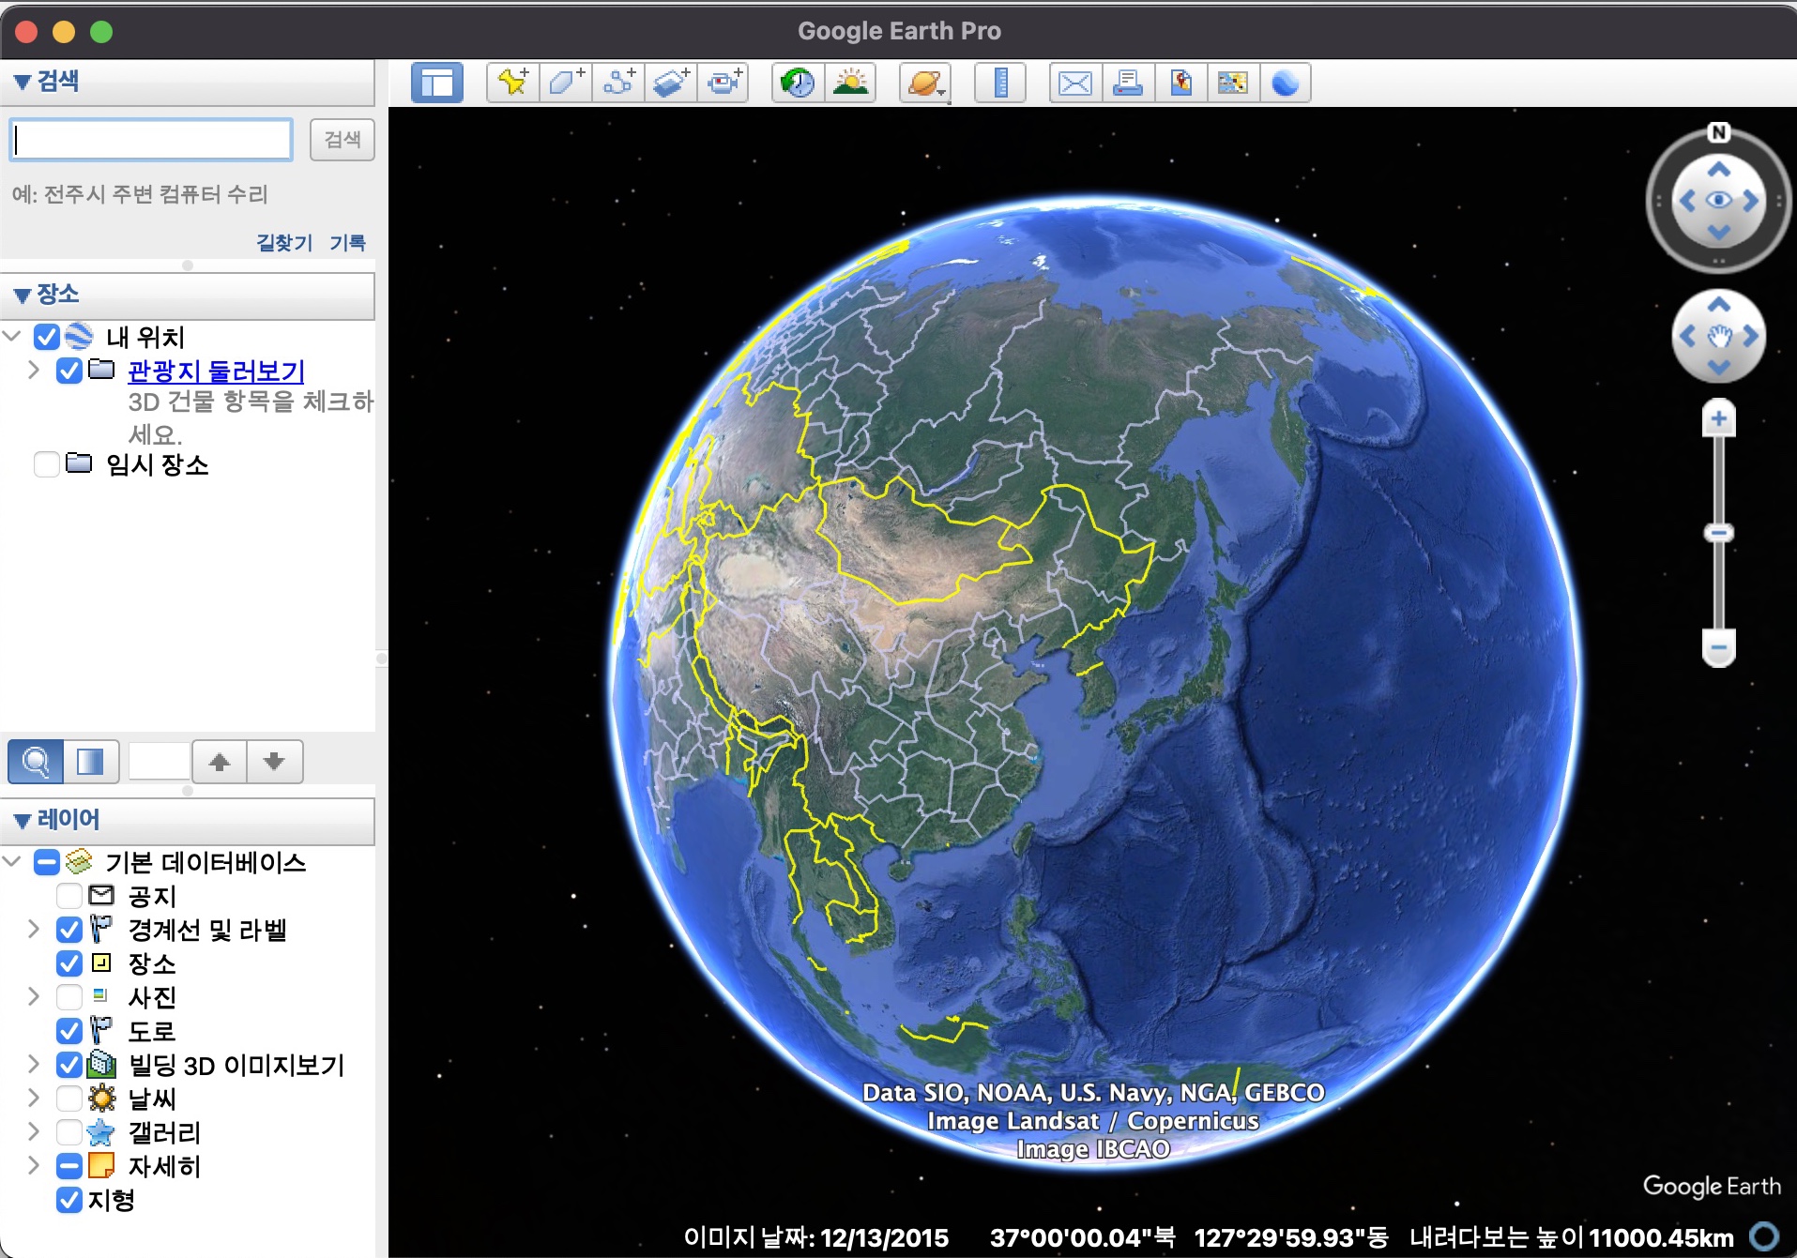Click the hand center of move joystick

(1718, 337)
